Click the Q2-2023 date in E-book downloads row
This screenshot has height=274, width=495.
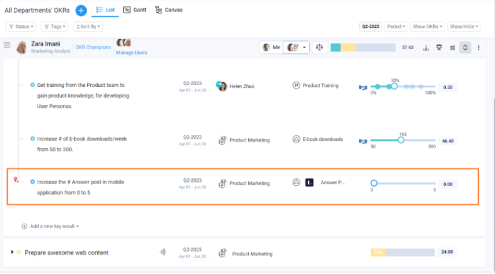pos(193,137)
